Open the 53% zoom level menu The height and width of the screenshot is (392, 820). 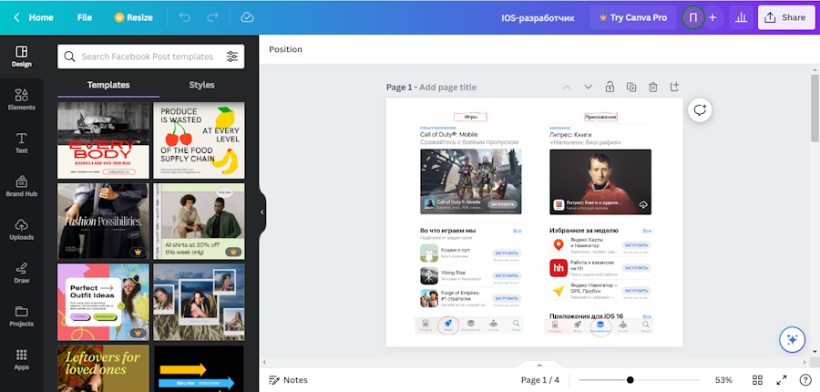click(x=723, y=379)
